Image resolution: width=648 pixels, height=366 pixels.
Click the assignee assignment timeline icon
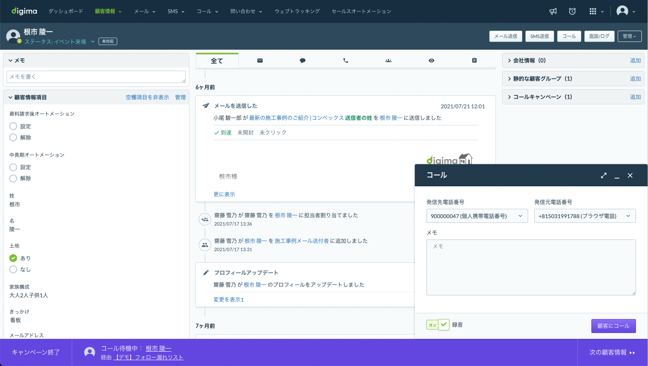pos(205,219)
